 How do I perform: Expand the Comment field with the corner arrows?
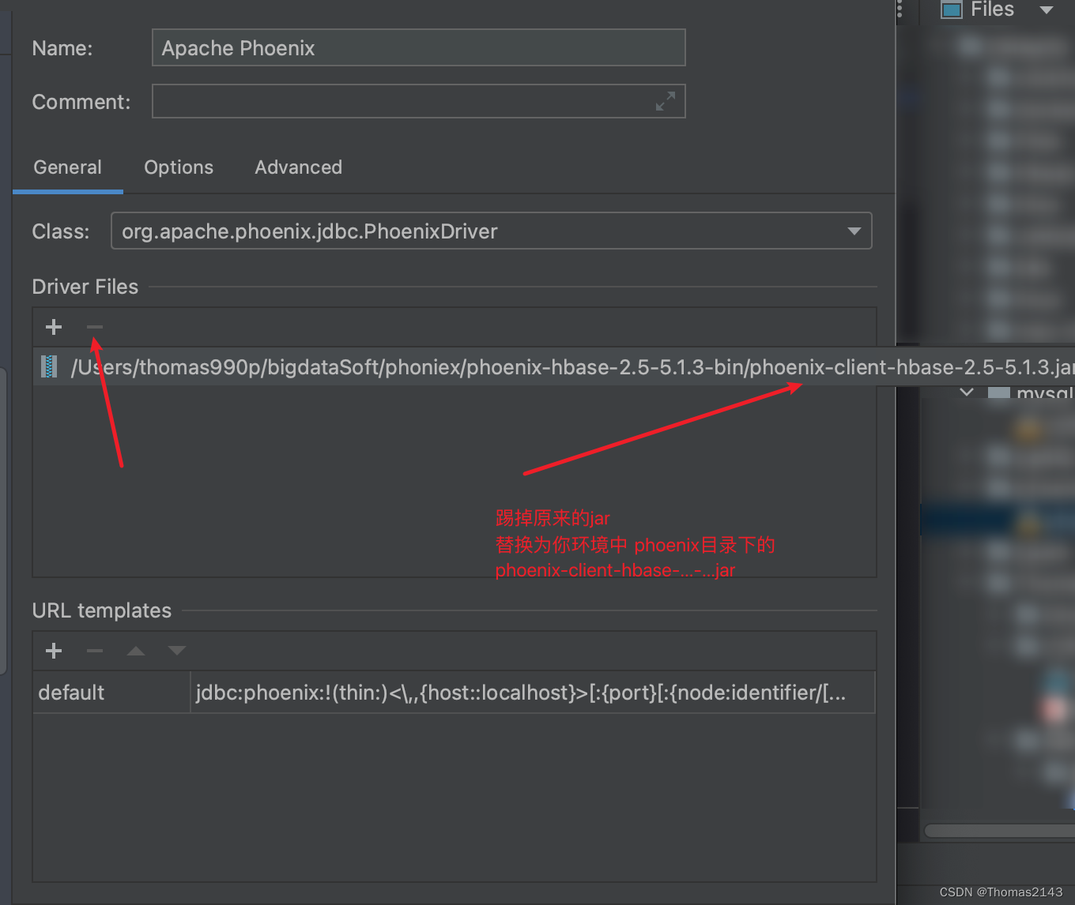(x=665, y=101)
